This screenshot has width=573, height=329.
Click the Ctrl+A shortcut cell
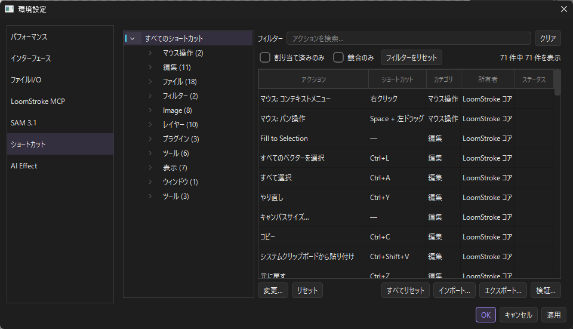[x=398, y=178]
